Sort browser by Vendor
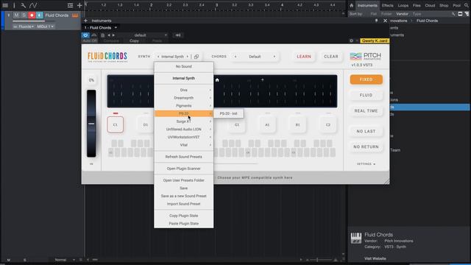Viewport: 471px width, 265px height. click(403, 14)
